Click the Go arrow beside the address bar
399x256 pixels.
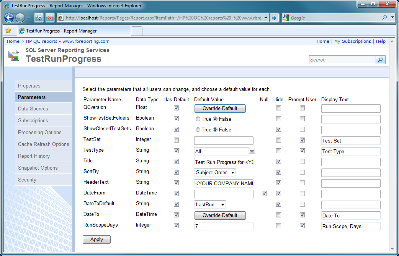274,18
